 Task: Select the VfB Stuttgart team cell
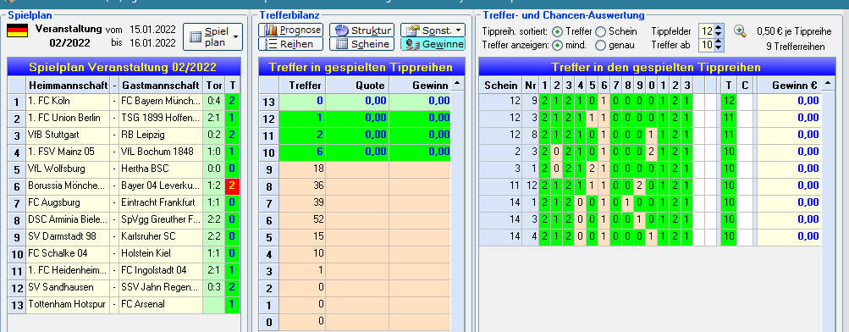67,135
